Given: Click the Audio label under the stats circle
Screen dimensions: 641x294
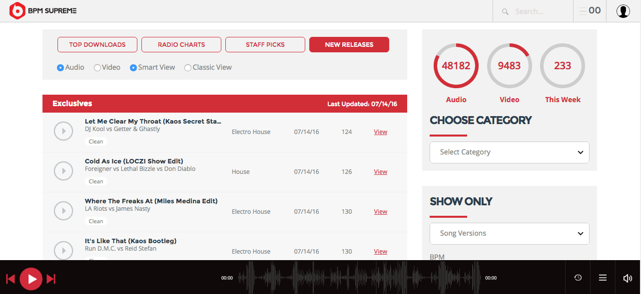Looking at the screenshot, I should tap(456, 100).
